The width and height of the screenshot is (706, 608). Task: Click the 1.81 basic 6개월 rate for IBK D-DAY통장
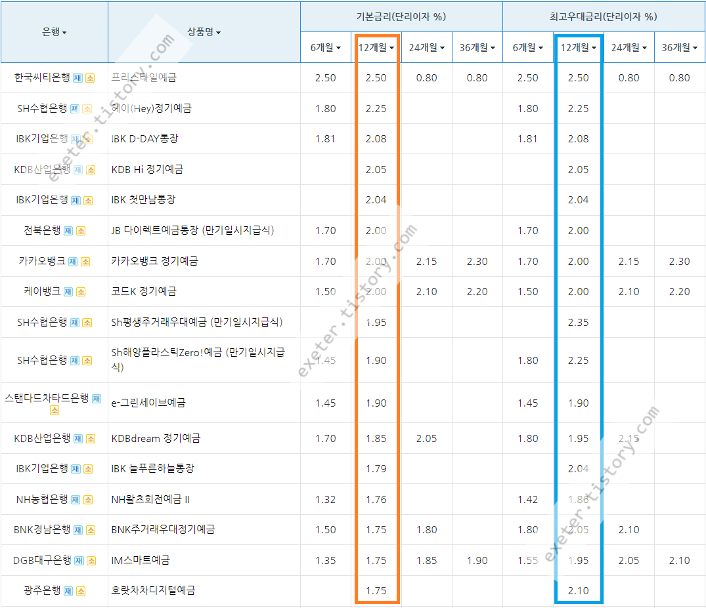point(326,138)
